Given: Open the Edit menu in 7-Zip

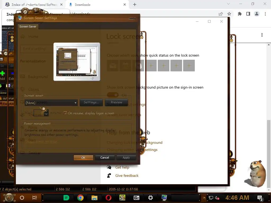Looking at the screenshot, I should click(x=11, y=66).
